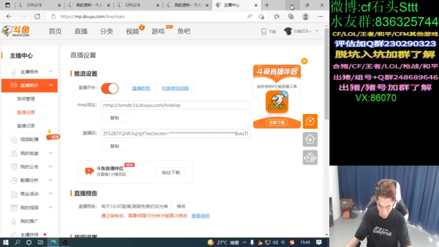439x247 pixels.
Task: Expand the 数据分析 sidebar section
Action: [50, 180]
